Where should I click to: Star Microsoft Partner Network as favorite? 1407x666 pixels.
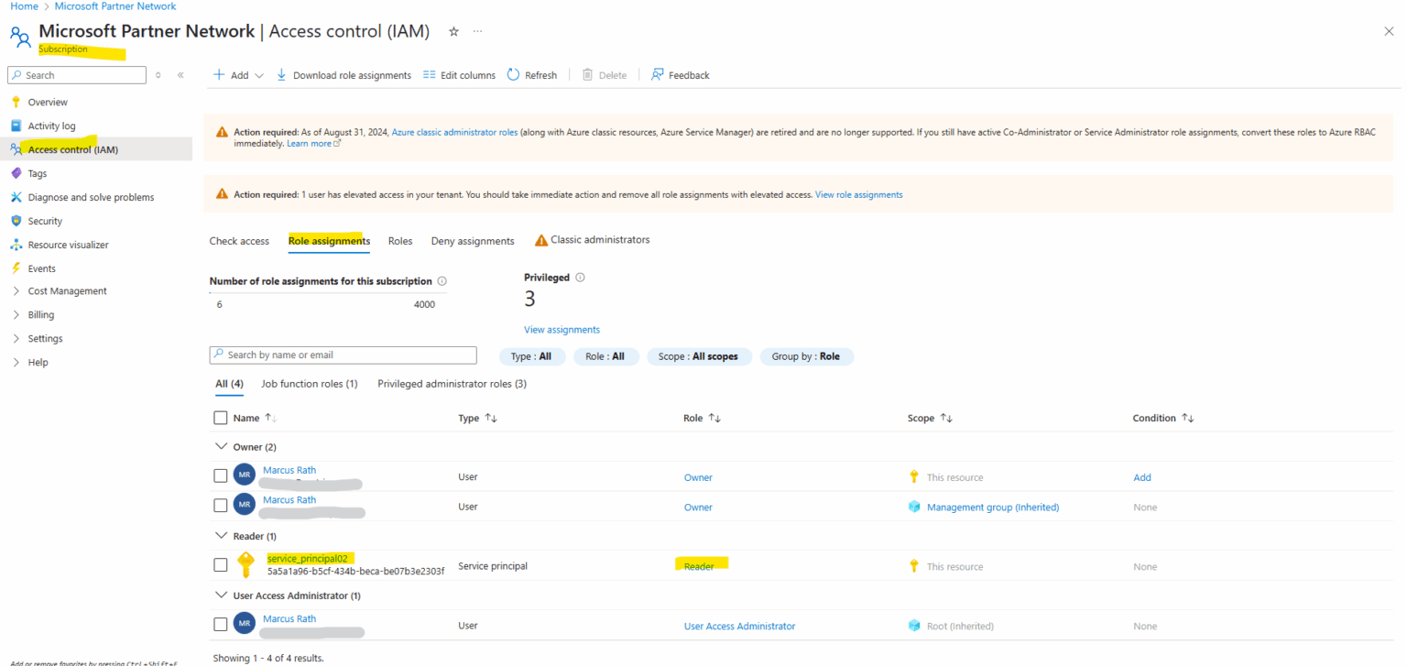click(x=453, y=30)
